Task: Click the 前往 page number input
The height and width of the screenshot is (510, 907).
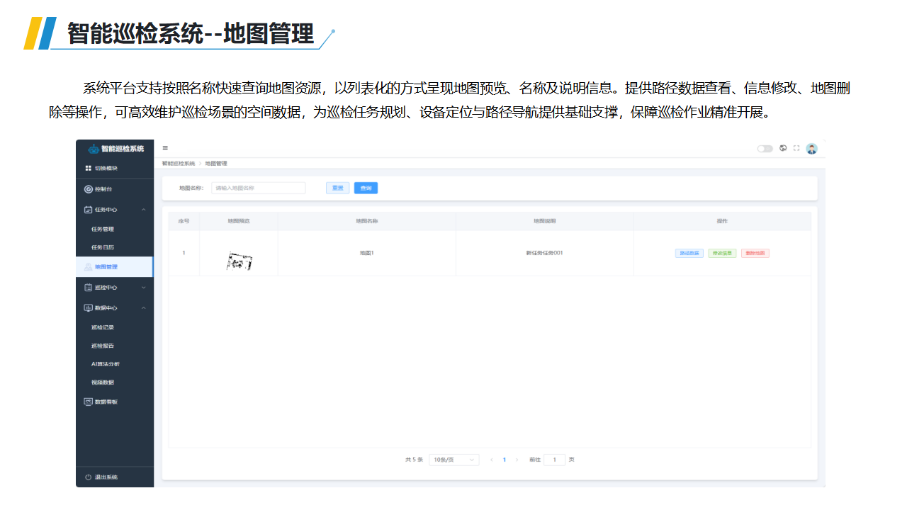Action: [554, 460]
